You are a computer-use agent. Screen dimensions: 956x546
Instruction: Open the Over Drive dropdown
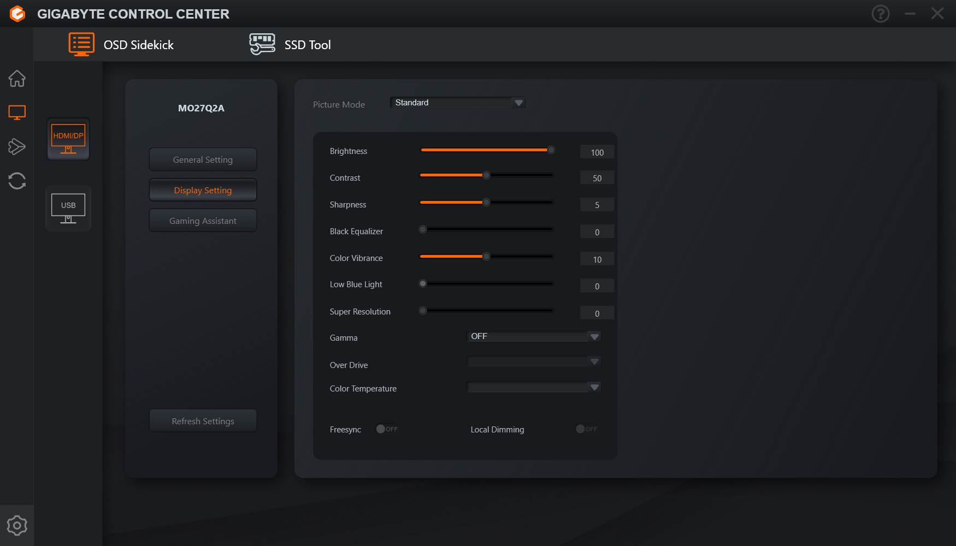coord(534,361)
